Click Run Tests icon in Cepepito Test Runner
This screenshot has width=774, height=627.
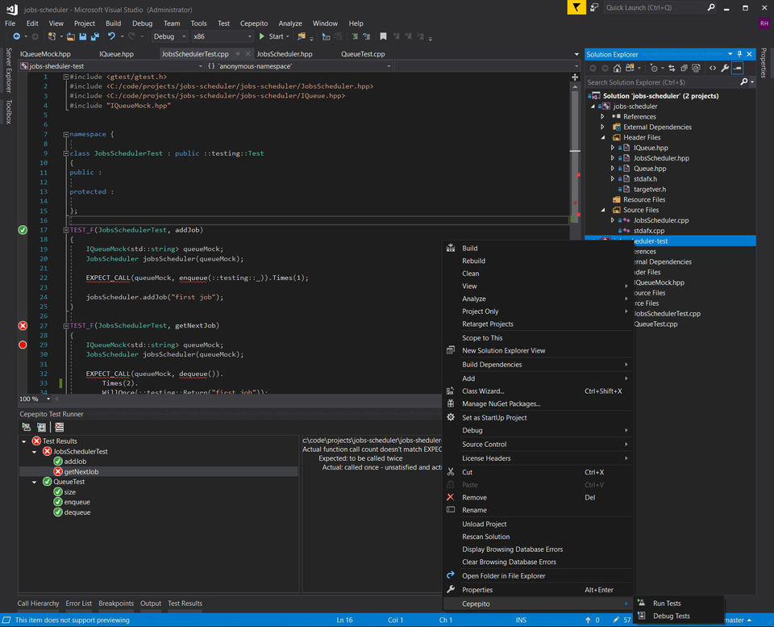pos(27,427)
